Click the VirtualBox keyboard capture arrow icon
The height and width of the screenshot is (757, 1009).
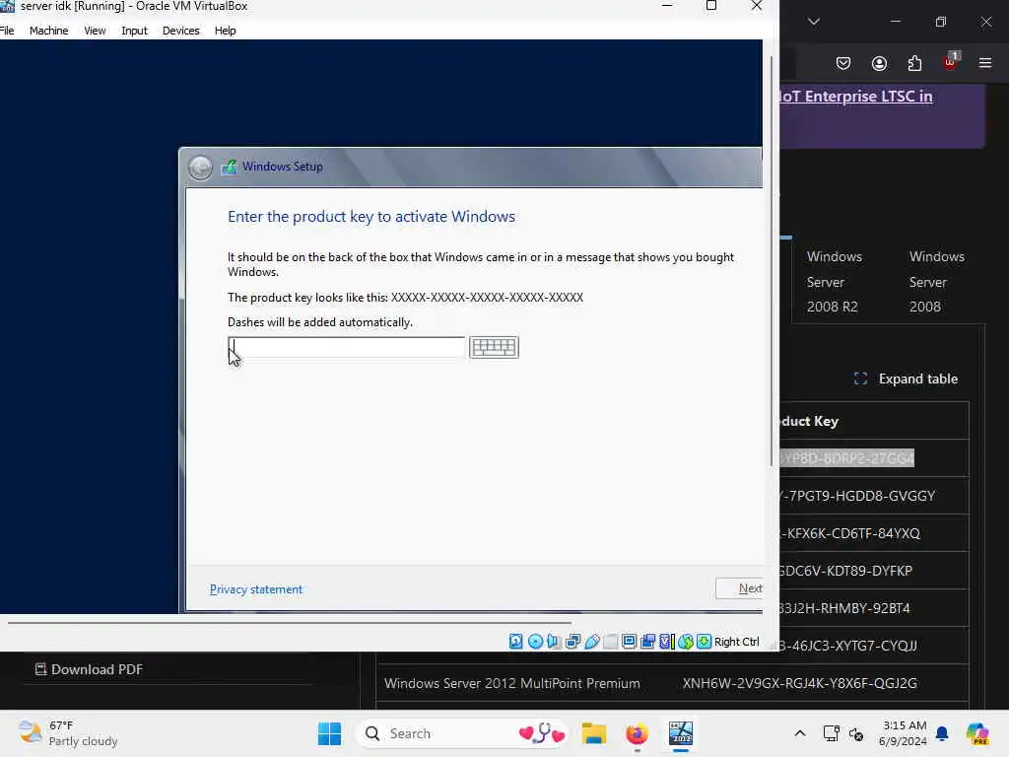point(704,641)
